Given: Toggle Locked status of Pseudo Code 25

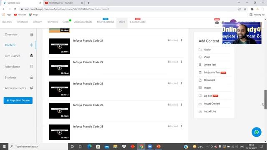Looking at the screenshot, I should point(173,126).
